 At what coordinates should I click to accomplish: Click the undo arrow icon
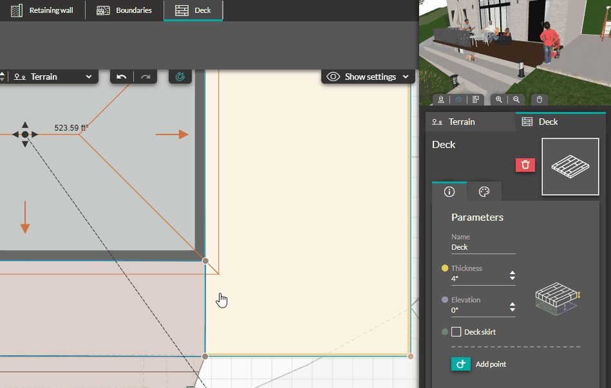122,76
